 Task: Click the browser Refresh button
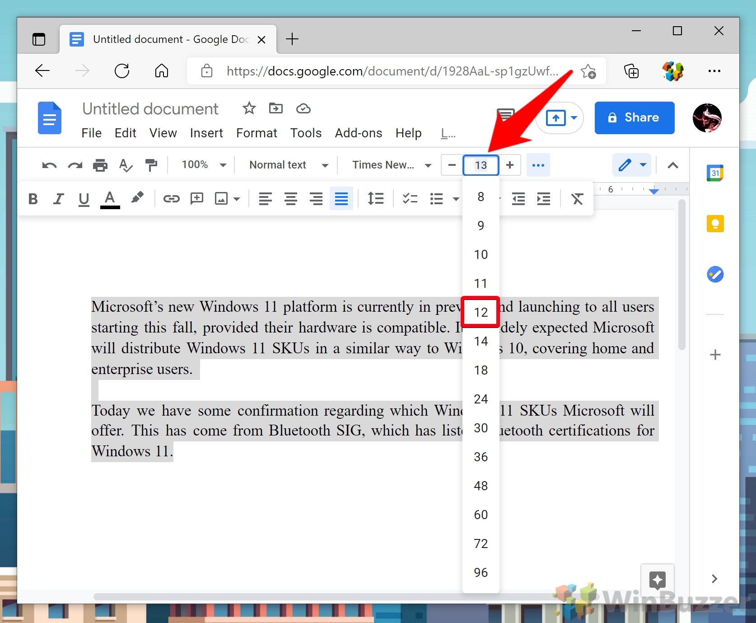click(122, 71)
